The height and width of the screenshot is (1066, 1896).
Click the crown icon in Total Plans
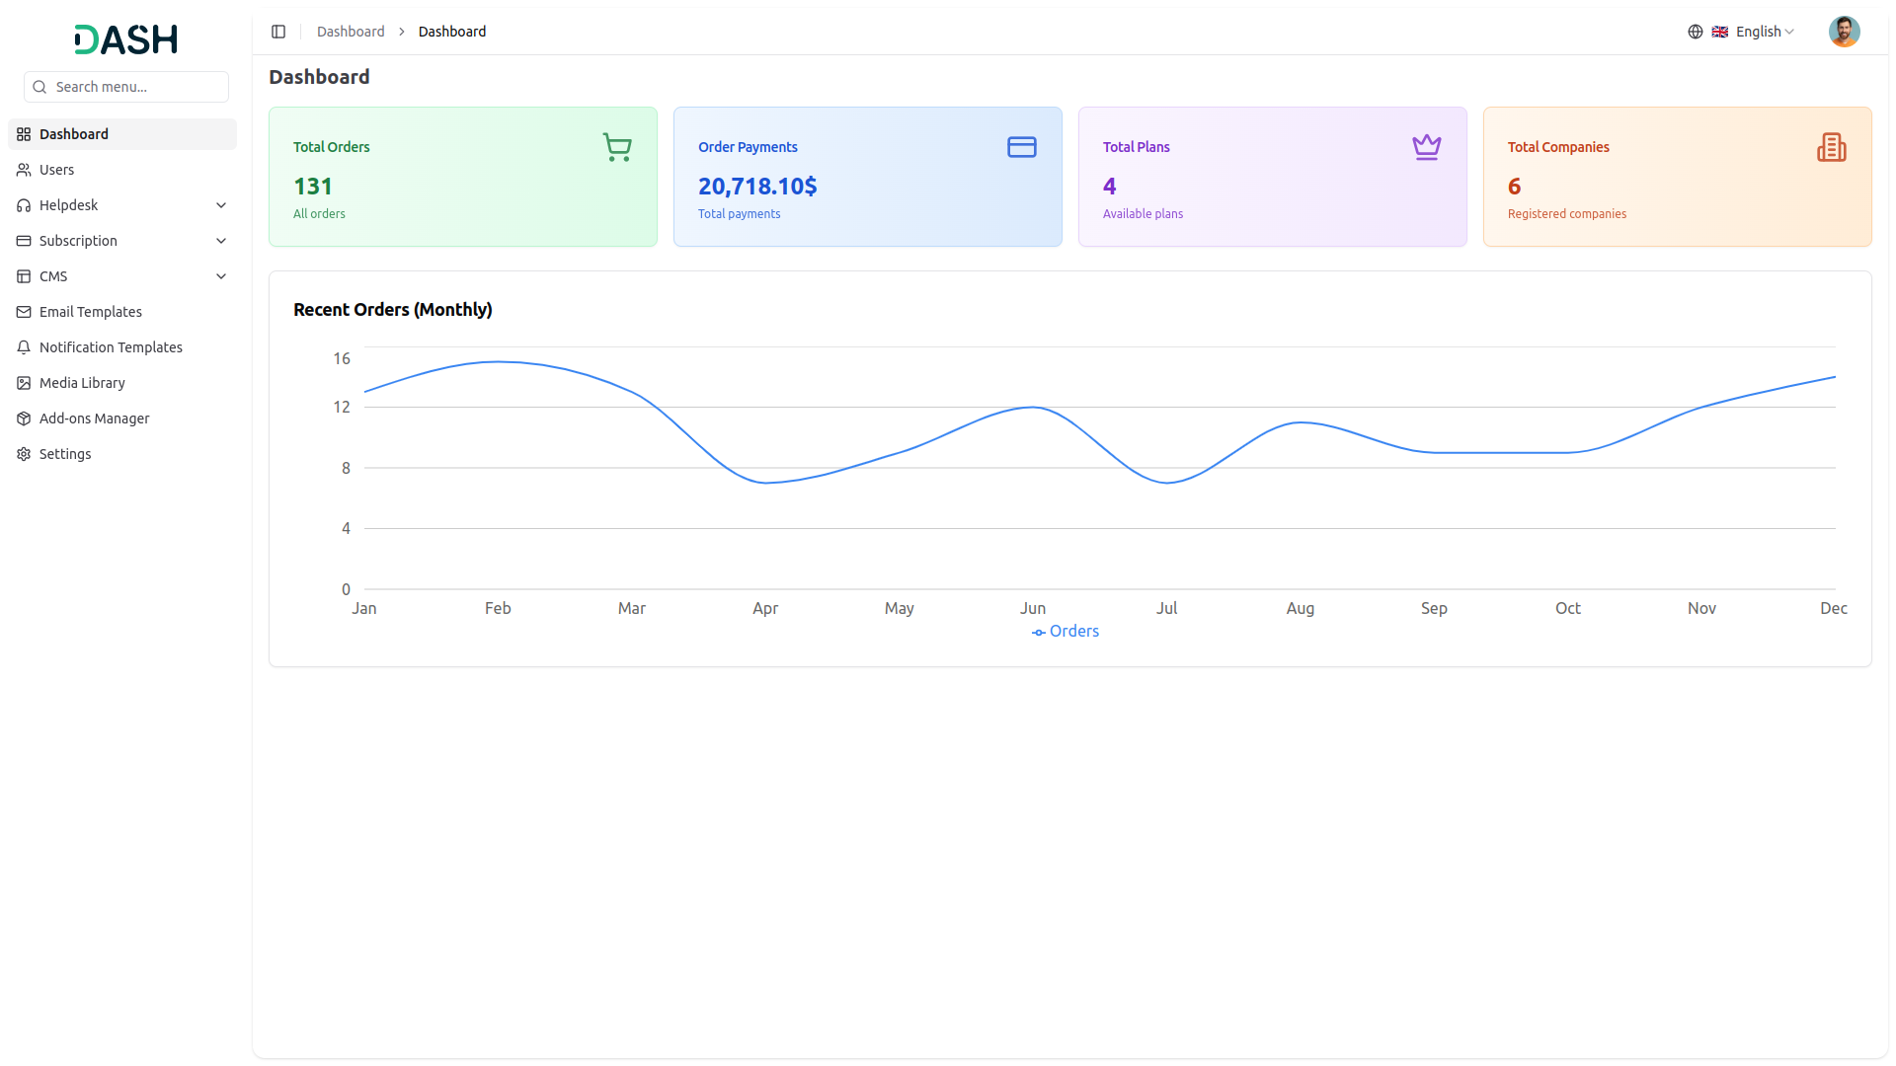(x=1426, y=147)
